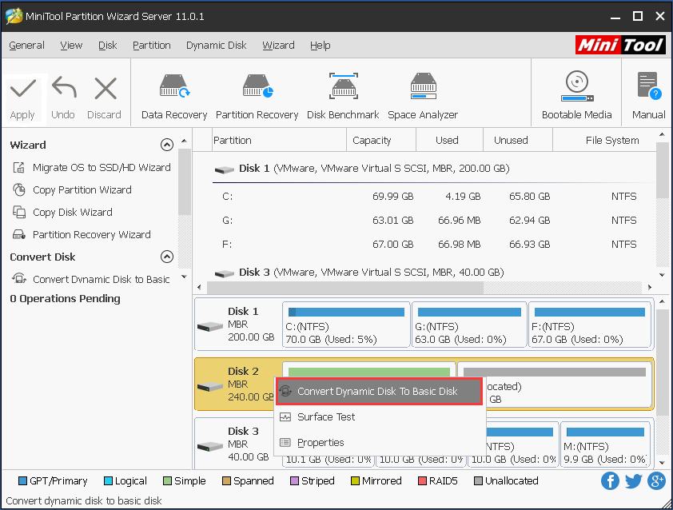This screenshot has width=673, height=510.
Task: Click Migrate OS to SSD/HD Wizard
Action: point(102,167)
